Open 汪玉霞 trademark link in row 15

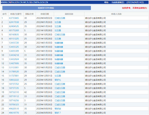pyautogui.click(x=58, y=76)
